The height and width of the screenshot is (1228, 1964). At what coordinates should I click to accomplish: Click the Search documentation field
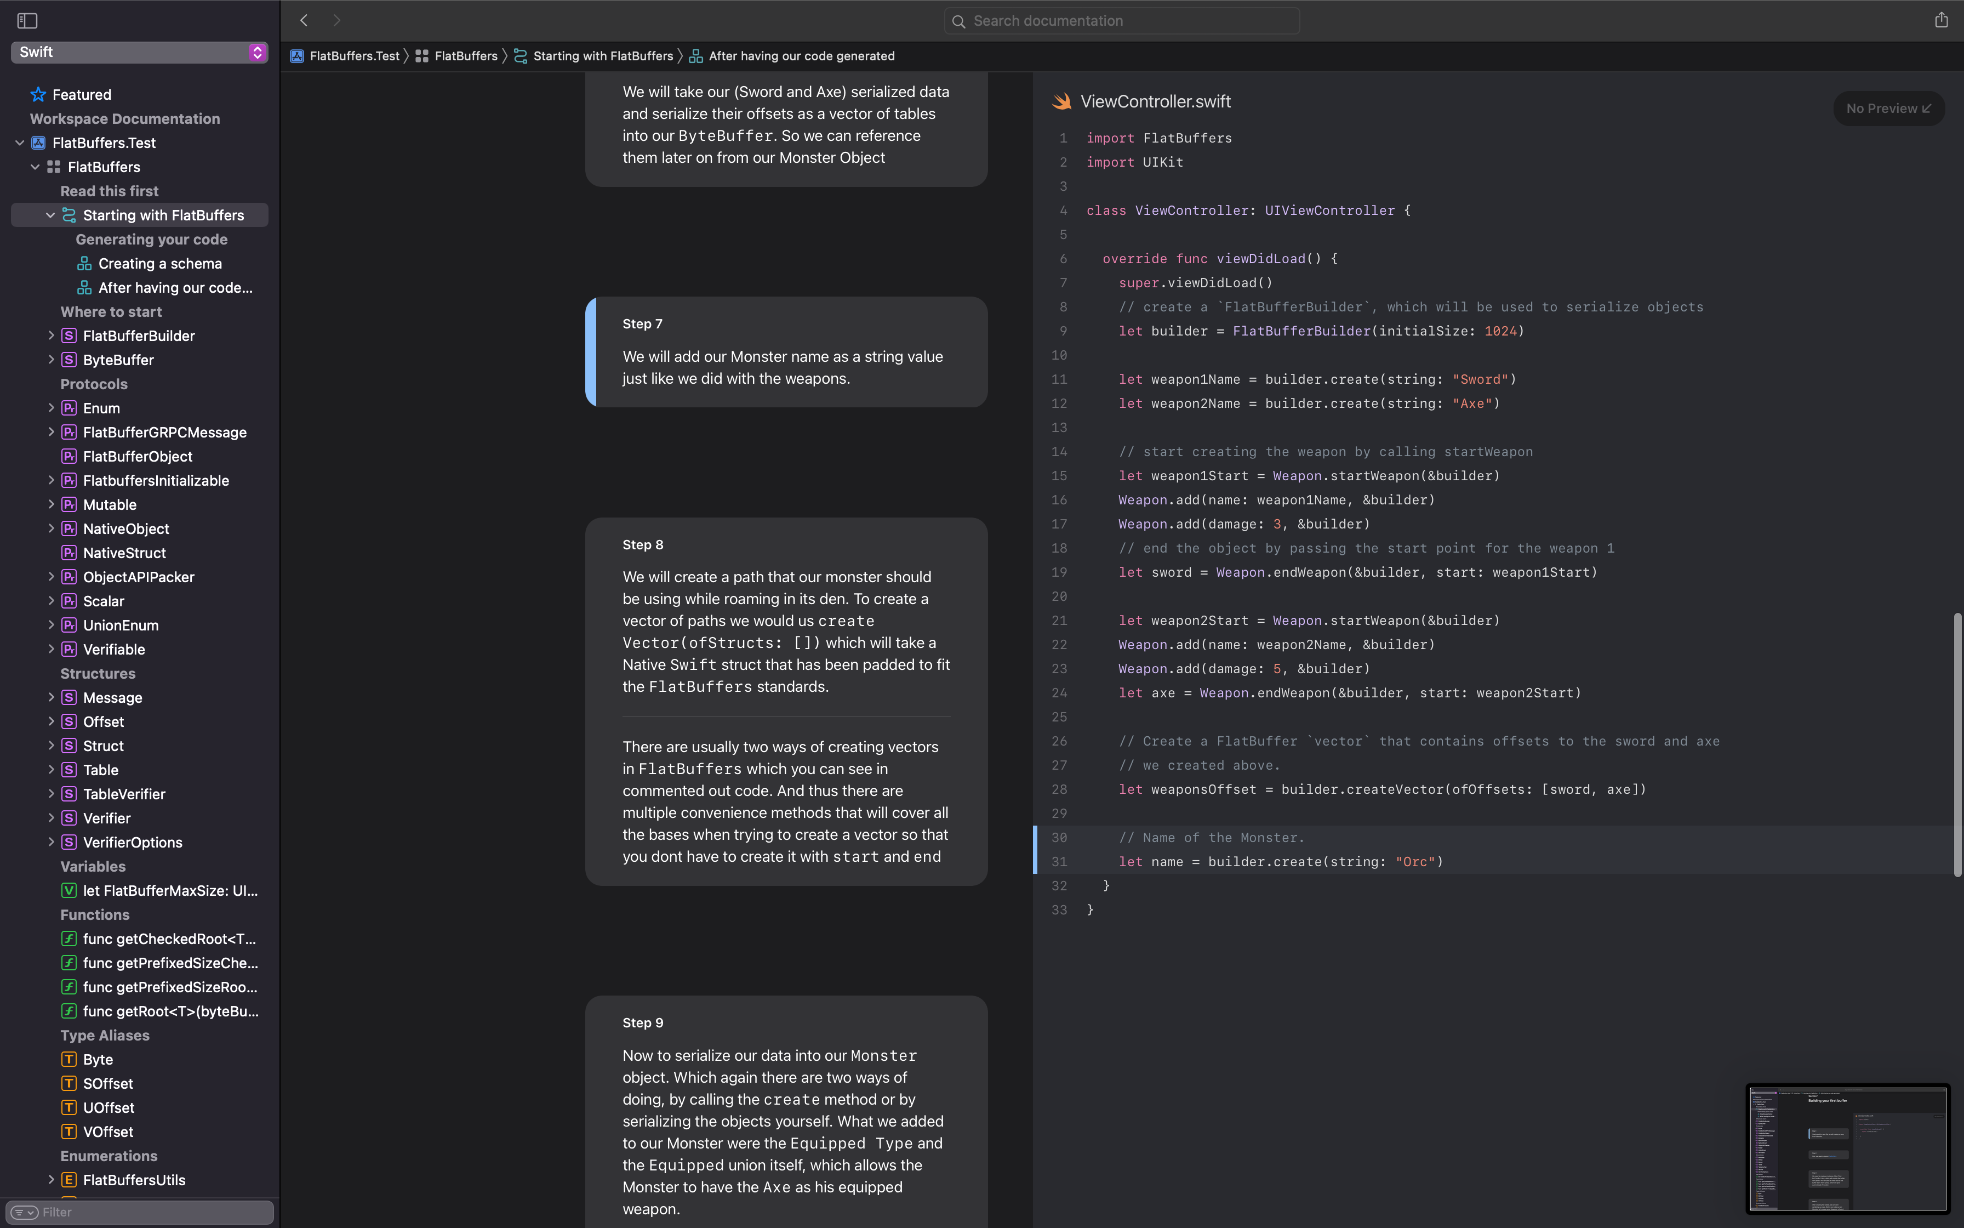[1122, 21]
